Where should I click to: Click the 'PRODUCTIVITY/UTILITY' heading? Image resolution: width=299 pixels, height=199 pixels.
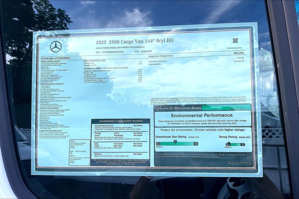click(50, 62)
